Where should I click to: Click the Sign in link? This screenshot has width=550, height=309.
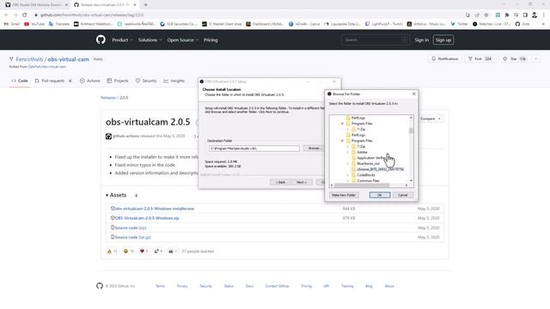[x=422, y=40]
